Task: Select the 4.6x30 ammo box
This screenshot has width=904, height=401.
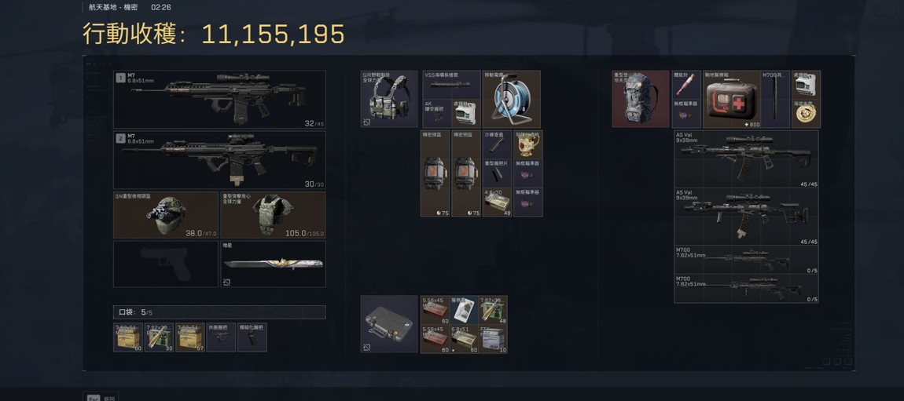Action: click(x=497, y=202)
